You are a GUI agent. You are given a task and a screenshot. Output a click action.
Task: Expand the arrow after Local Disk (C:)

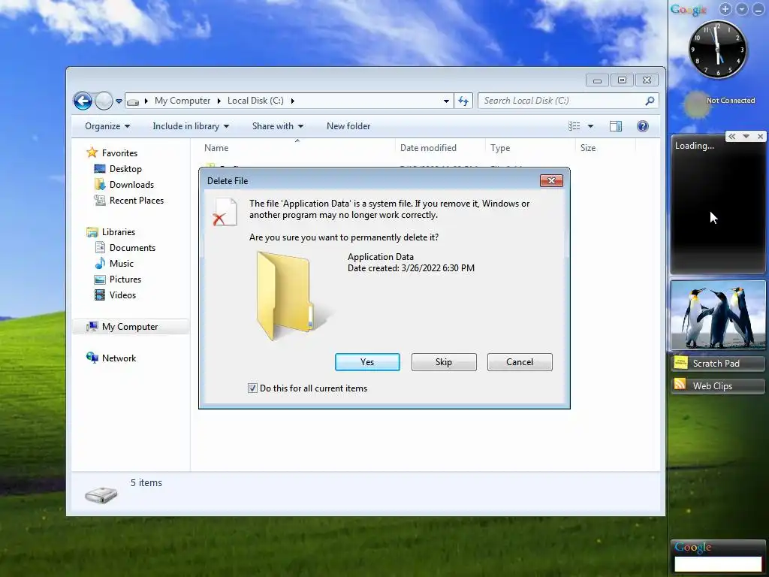tap(293, 101)
